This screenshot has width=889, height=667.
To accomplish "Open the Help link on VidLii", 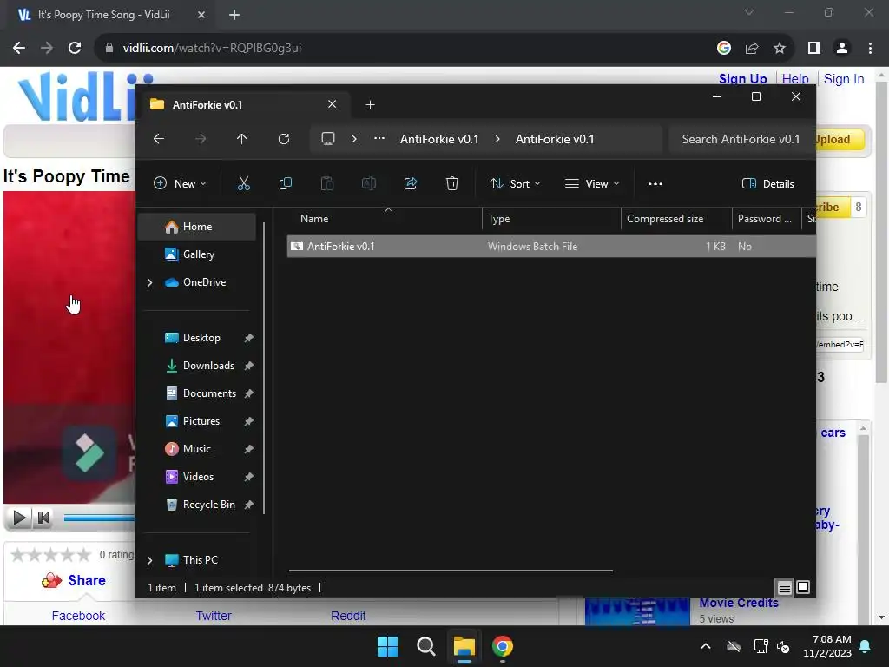I will point(795,79).
